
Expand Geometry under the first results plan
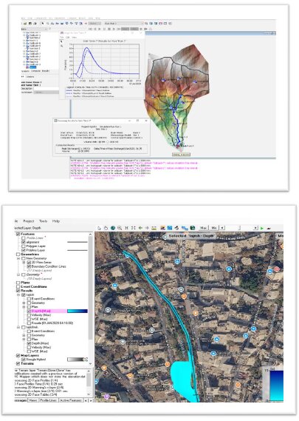click(24, 303)
